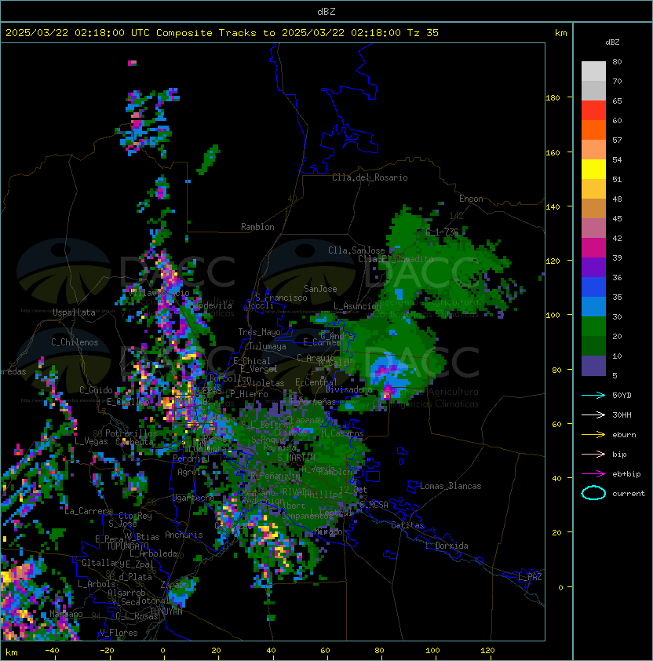
Task: Click the '180' tick on the right axis
Action: (553, 97)
